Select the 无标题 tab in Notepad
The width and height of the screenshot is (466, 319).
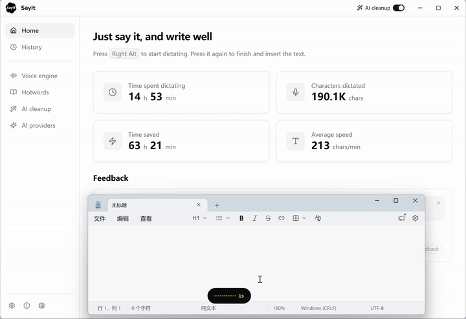click(157, 205)
